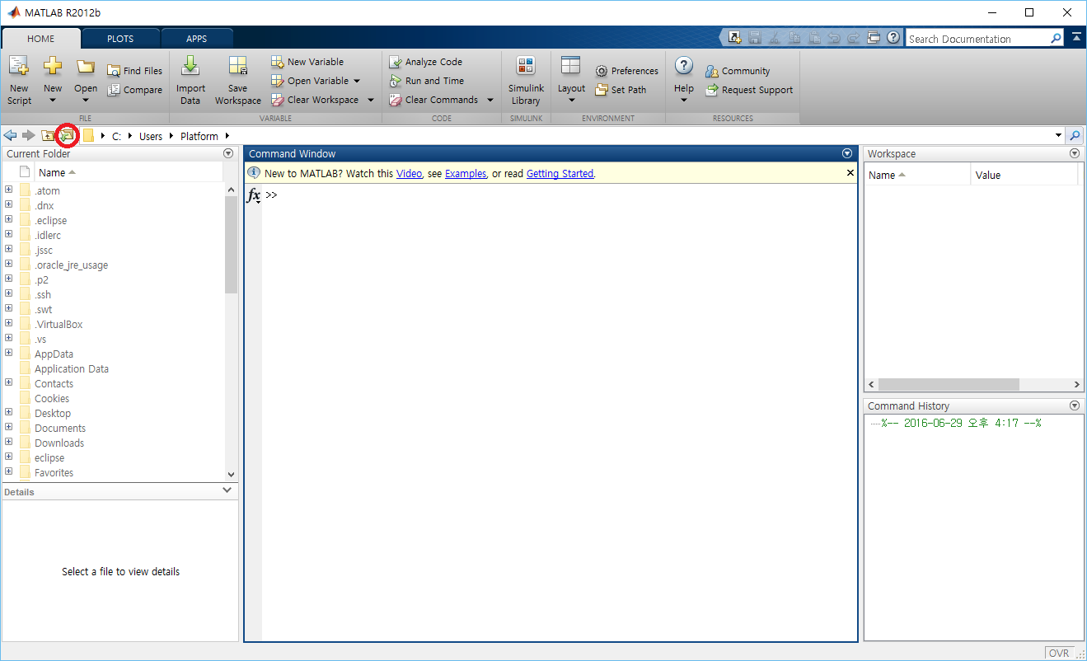The image size is (1087, 661).
Task: Close the New to MATLAB banner
Action: pyautogui.click(x=850, y=173)
